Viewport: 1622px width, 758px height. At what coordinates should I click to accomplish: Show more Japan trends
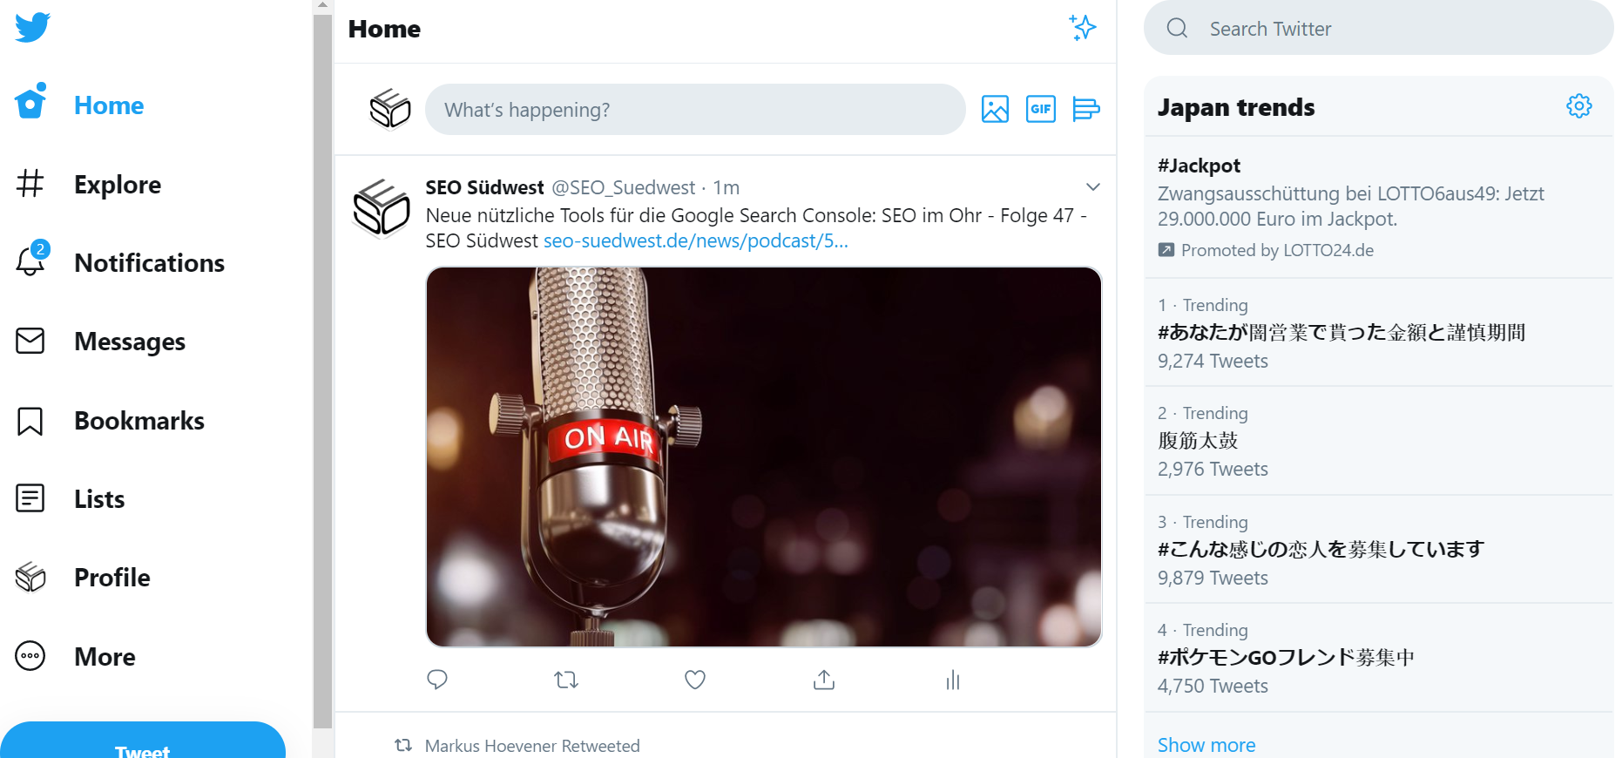click(1206, 744)
